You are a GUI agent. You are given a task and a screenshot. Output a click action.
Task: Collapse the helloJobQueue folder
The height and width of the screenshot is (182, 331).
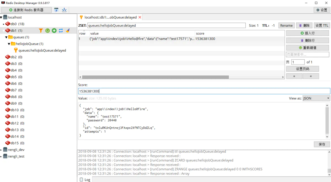(9, 44)
